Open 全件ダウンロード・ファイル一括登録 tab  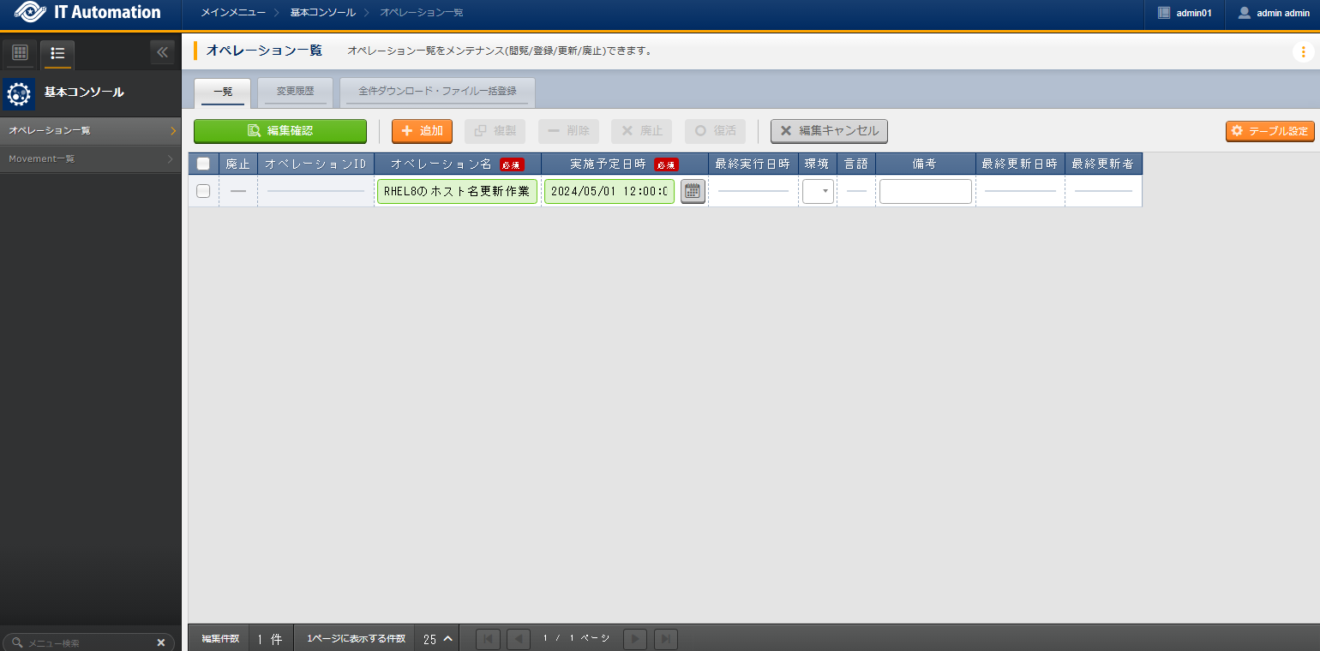point(437,91)
